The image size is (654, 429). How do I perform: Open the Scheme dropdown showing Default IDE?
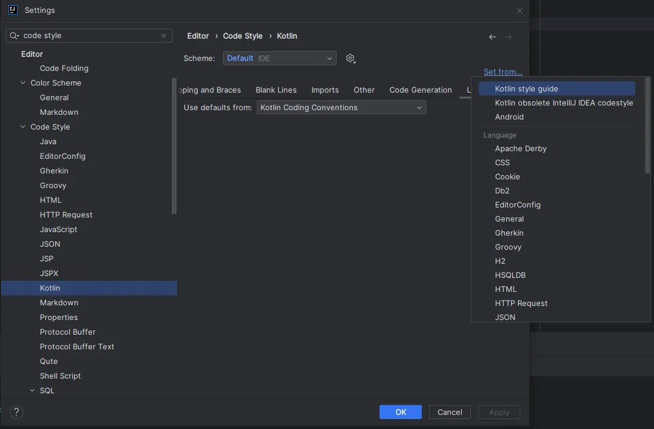point(279,58)
